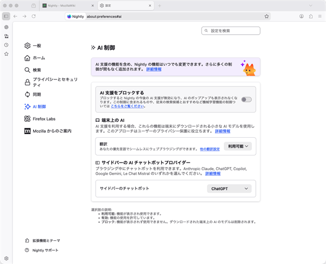Click the 選択肢の説明 text
326x264 pixels.
click(x=102, y=209)
